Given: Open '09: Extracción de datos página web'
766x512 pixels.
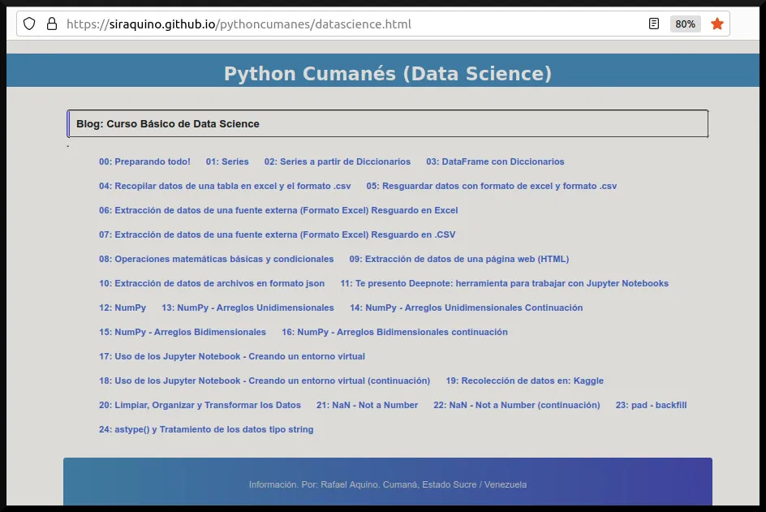Looking at the screenshot, I should click(458, 259).
